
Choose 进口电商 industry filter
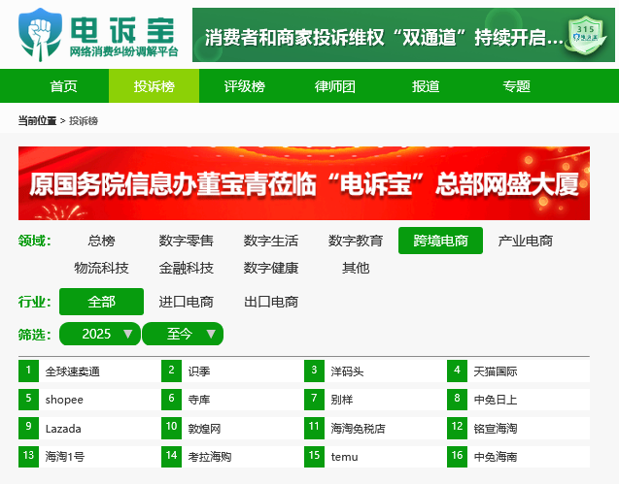(x=186, y=302)
